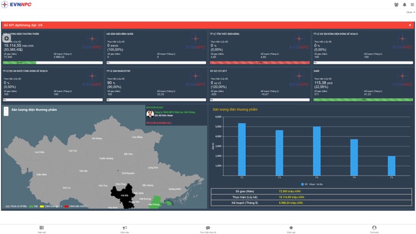Viewport: 416px width, 234px height.
Task: Open the hamburger menu in header
Action: (x=412, y=4)
